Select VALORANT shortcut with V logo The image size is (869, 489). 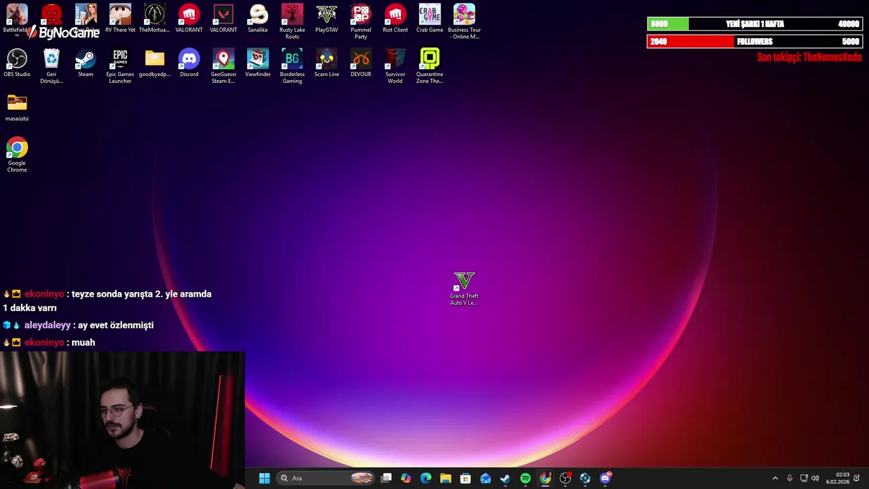(x=223, y=18)
